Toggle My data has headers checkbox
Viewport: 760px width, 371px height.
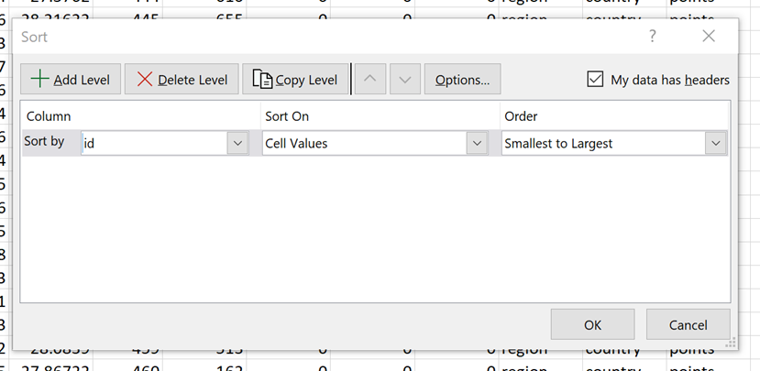595,80
